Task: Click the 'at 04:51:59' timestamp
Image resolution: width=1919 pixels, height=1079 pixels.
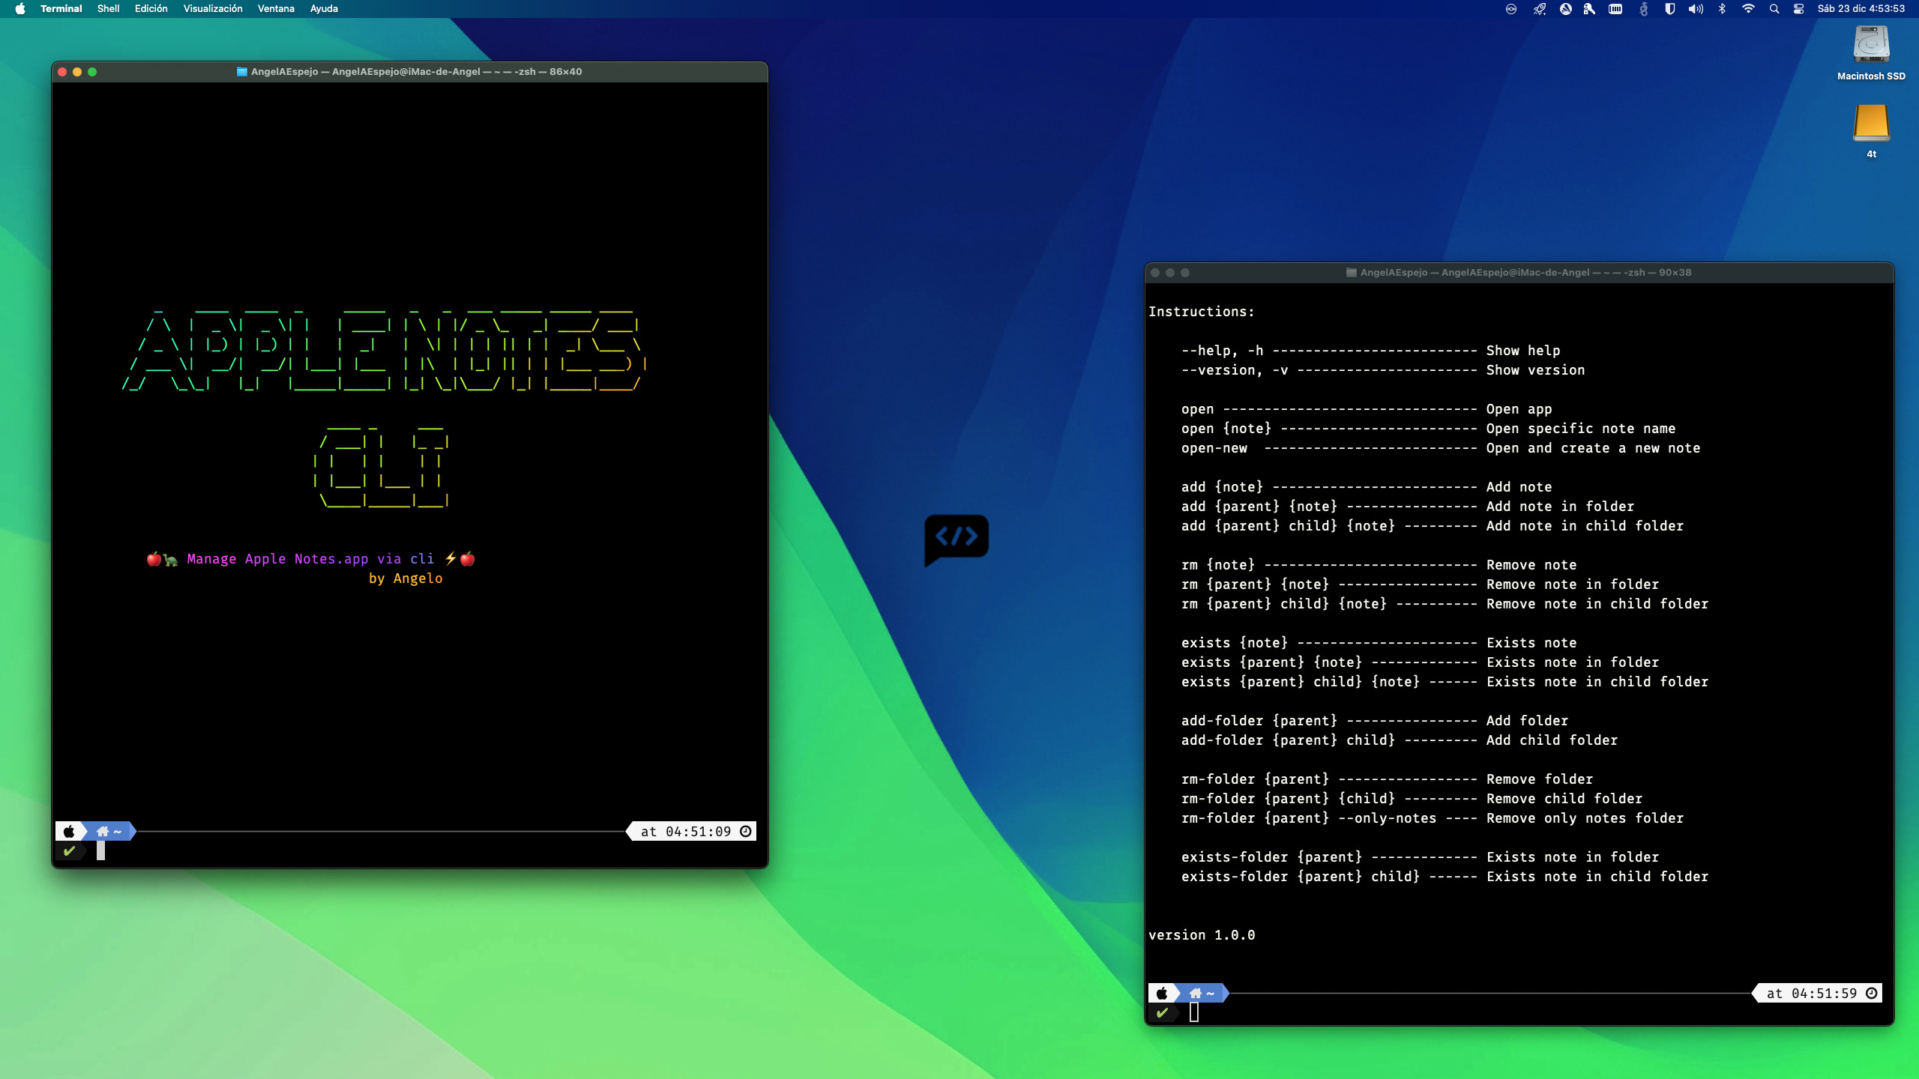Action: 1812,994
